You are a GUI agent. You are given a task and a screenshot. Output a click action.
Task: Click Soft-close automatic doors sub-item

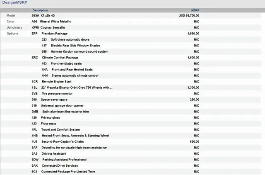pos(70,39)
